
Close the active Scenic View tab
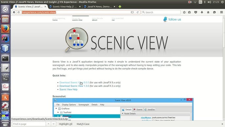[x=45, y=7]
